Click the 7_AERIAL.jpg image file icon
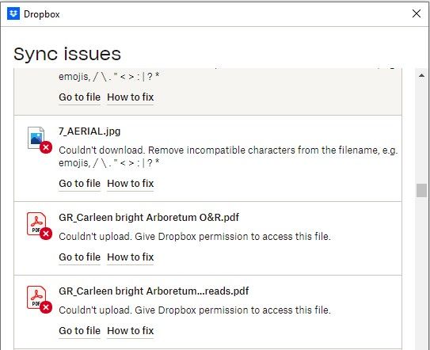 (36, 138)
